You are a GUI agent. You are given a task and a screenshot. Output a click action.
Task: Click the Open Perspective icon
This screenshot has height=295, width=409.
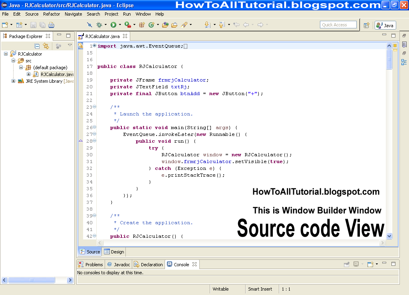point(367,25)
